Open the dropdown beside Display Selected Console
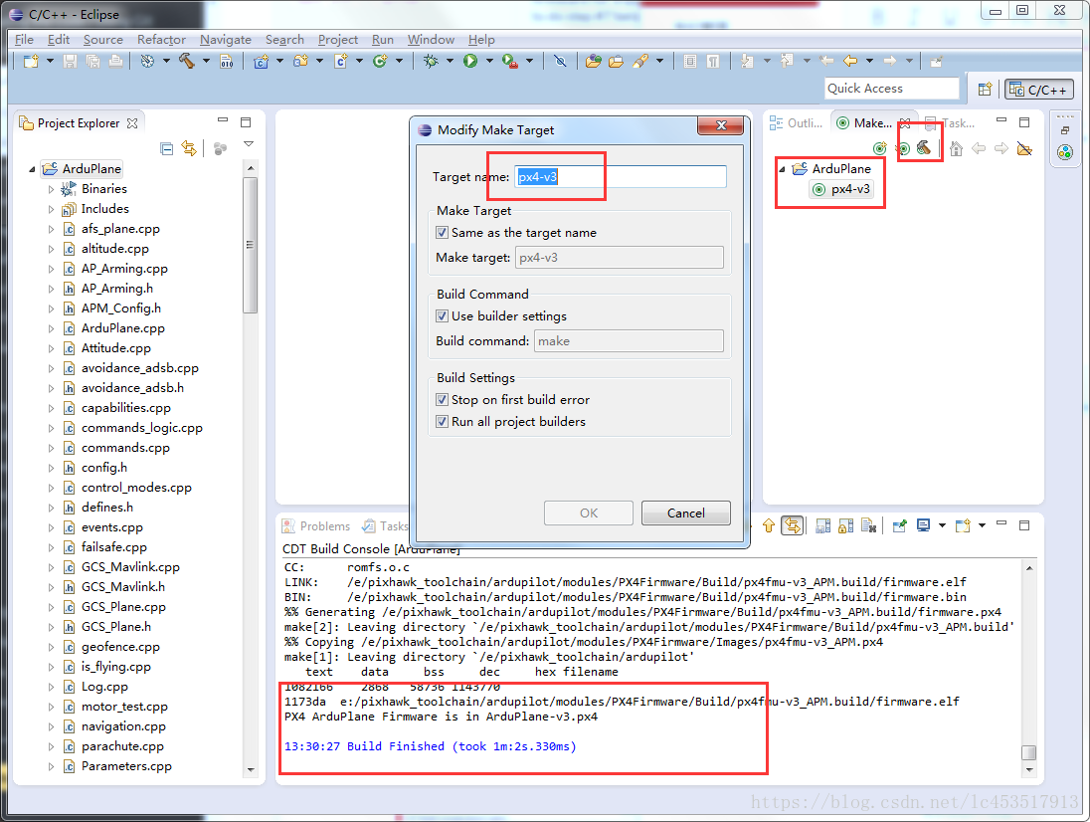Viewport: 1090px width, 822px height. pos(942,525)
